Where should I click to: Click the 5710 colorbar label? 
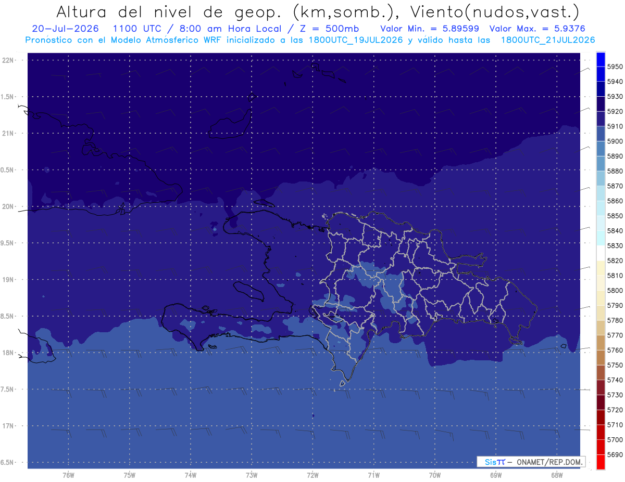(615, 425)
